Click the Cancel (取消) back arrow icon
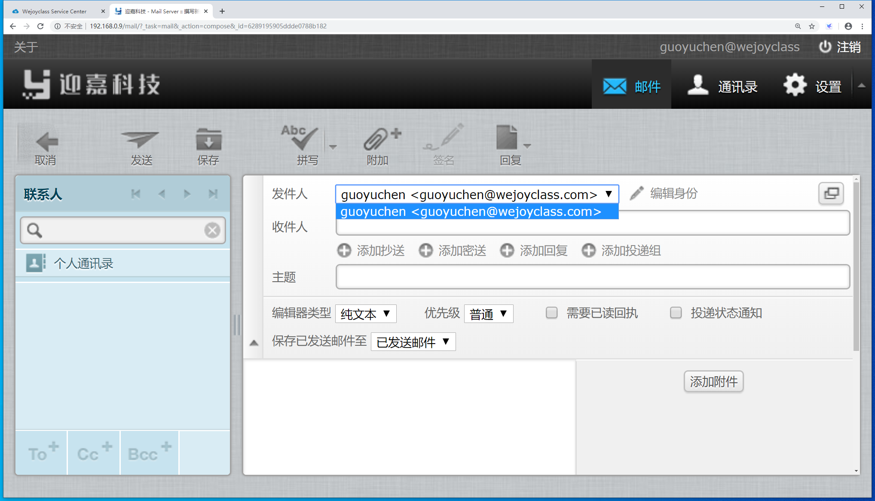 (x=46, y=141)
